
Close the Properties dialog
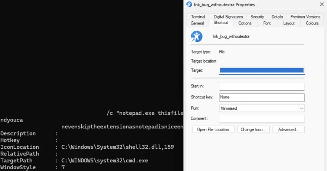tap(322, 5)
